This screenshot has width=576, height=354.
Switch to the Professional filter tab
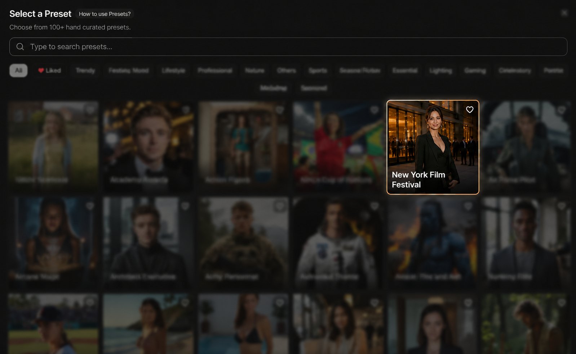(x=215, y=71)
